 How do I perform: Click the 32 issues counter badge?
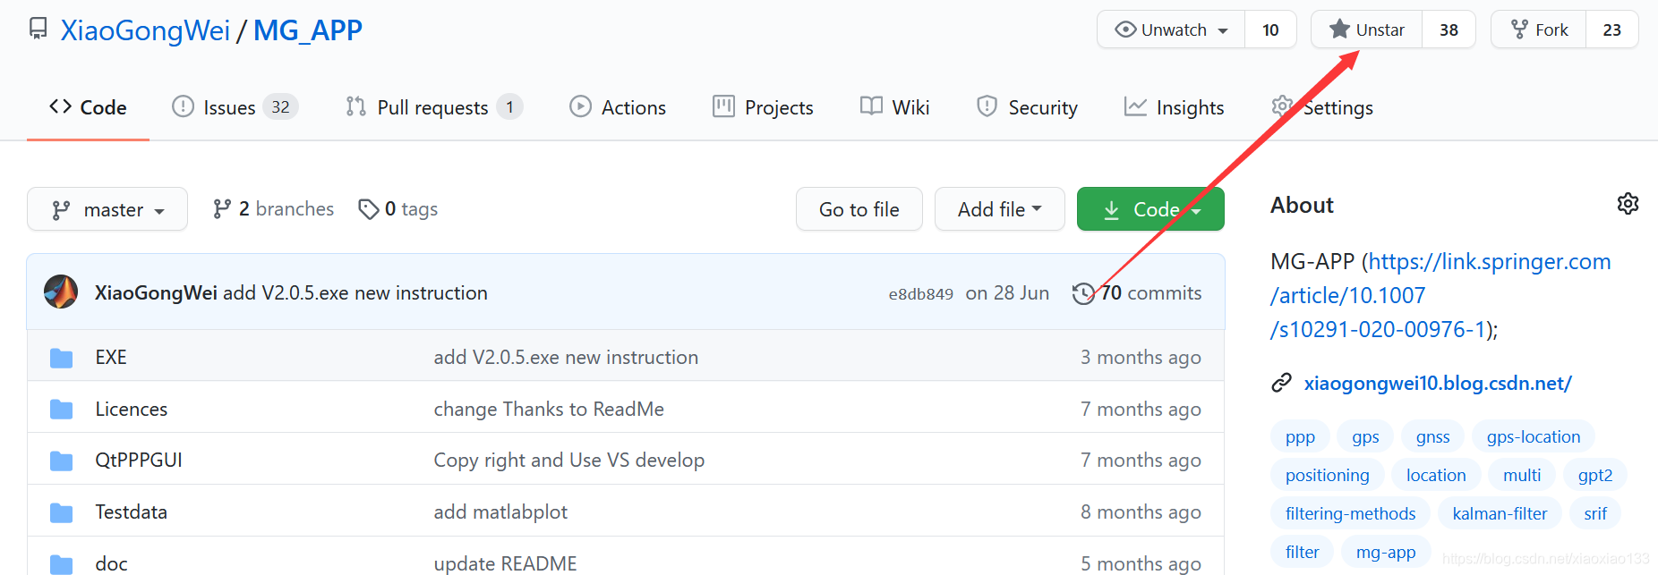click(x=280, y=107)
